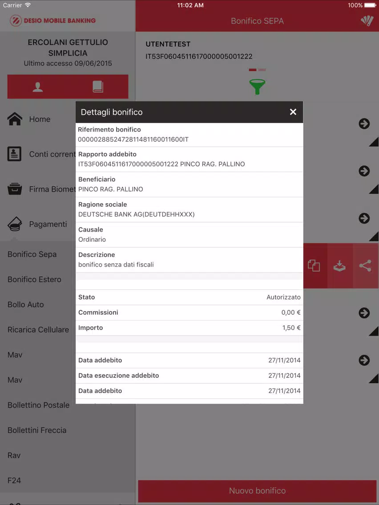
Task: Expand the first transfer row triangle
Action: click(374, 142)
